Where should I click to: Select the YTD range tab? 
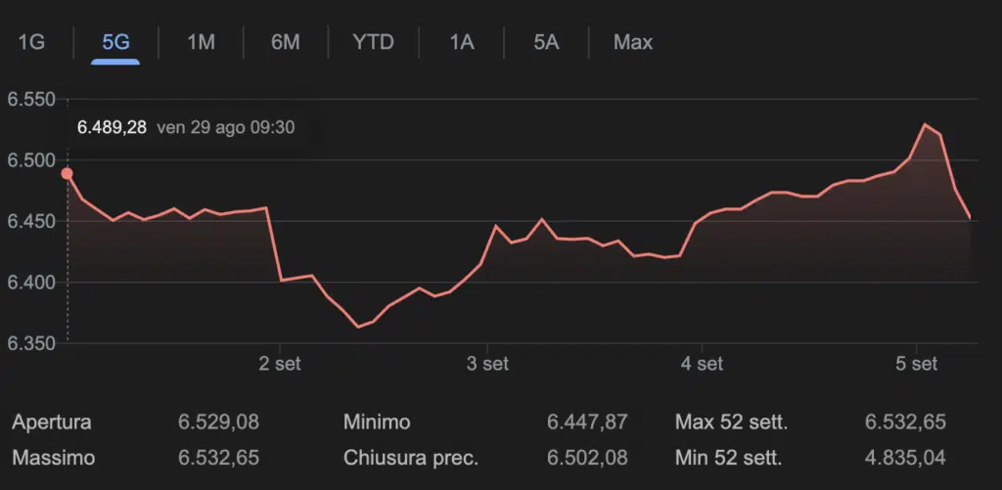373,42
